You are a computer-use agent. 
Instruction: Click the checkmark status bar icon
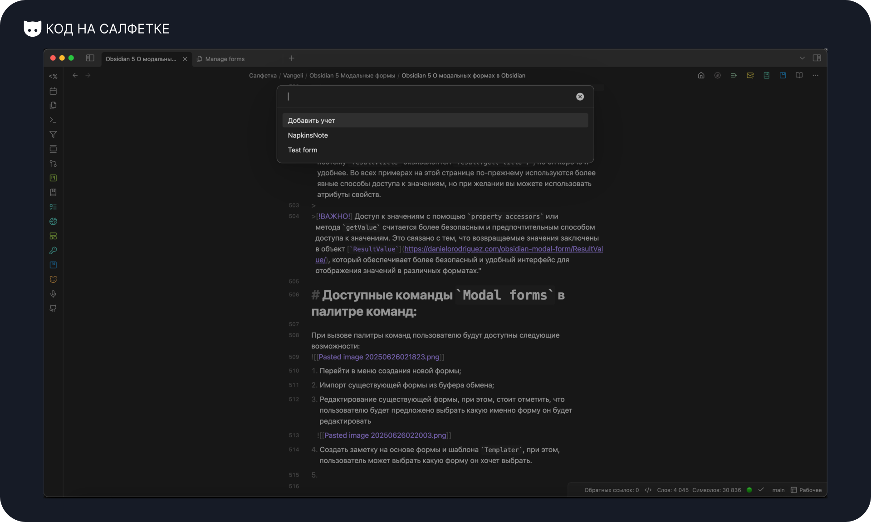761,490
